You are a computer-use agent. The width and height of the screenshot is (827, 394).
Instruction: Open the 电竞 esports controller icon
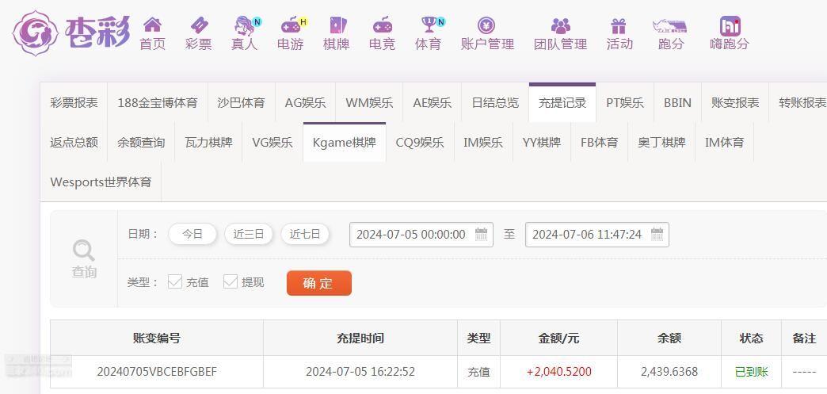point(383,25)
